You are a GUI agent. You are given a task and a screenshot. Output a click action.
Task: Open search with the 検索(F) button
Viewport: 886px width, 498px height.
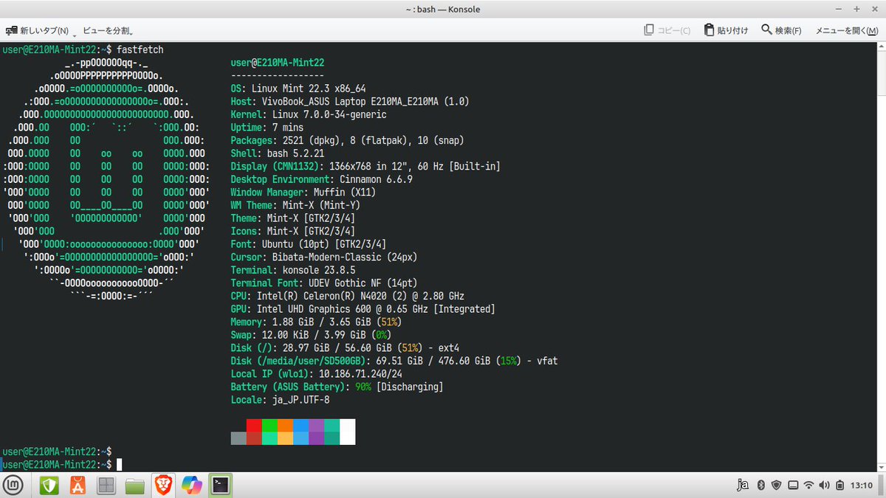pyautogui.click(x=782, y=30)
